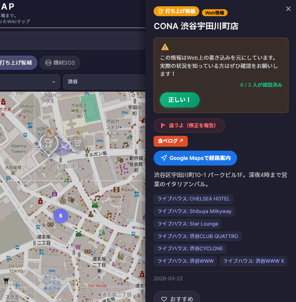Open tag ライブハウス: CHELSEA HOTEL
Viewport: 296px width, 302px height.
tap(193, 199)
